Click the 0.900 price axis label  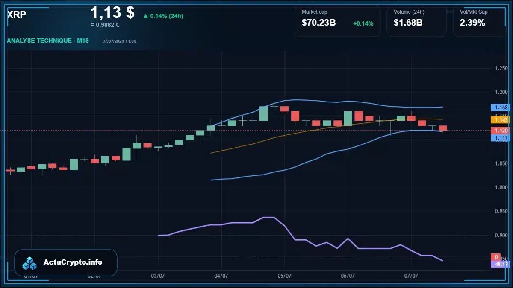[501, 235]
